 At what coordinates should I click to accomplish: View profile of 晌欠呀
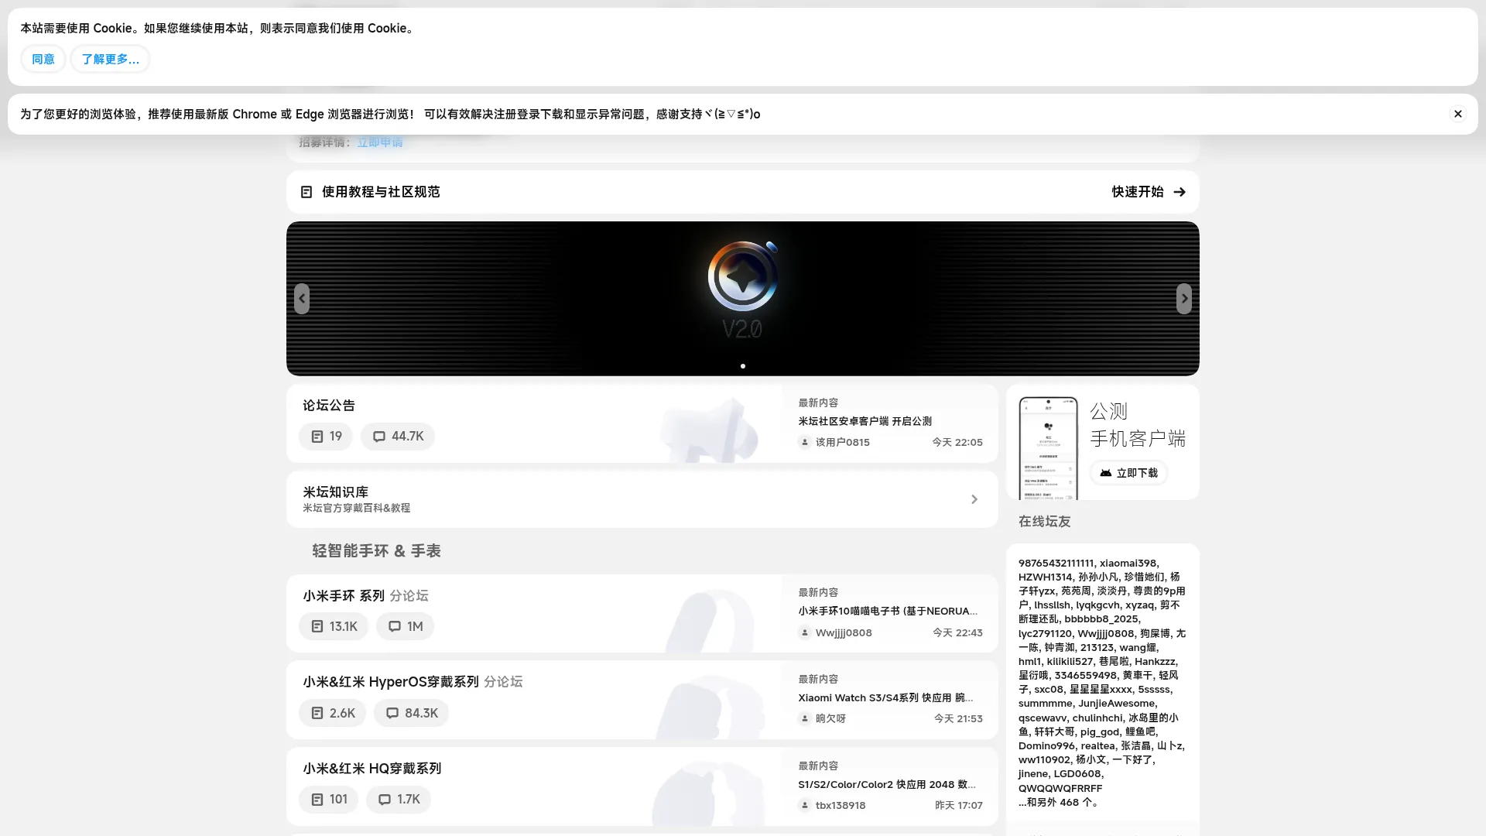click(830, 718)
